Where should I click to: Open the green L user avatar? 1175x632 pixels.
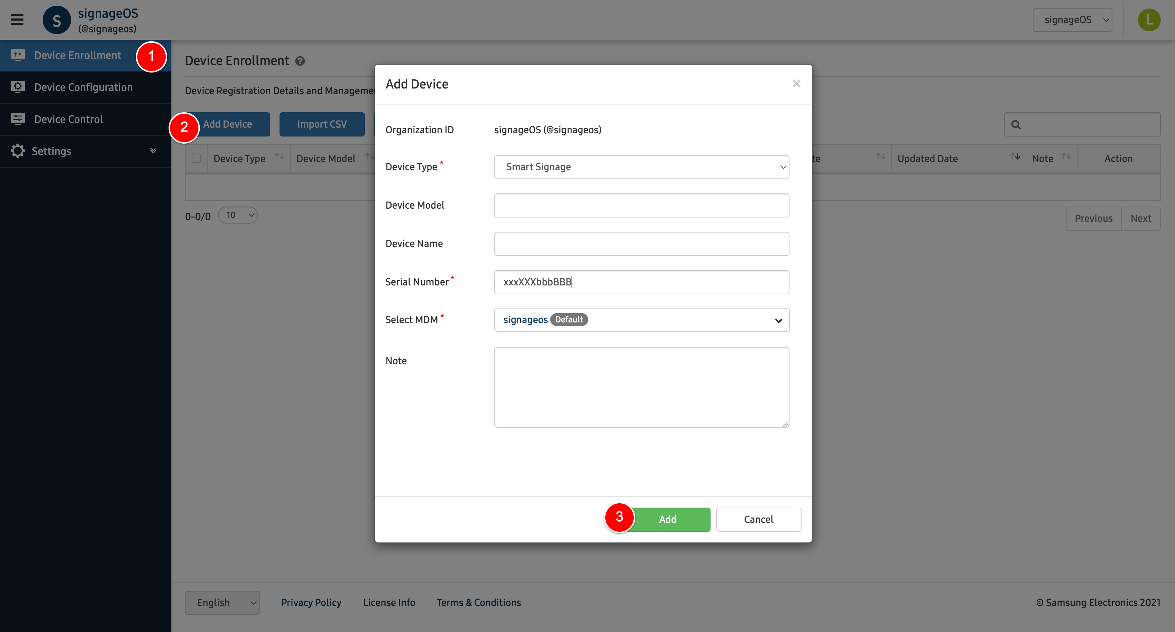tap(1149, 20)
